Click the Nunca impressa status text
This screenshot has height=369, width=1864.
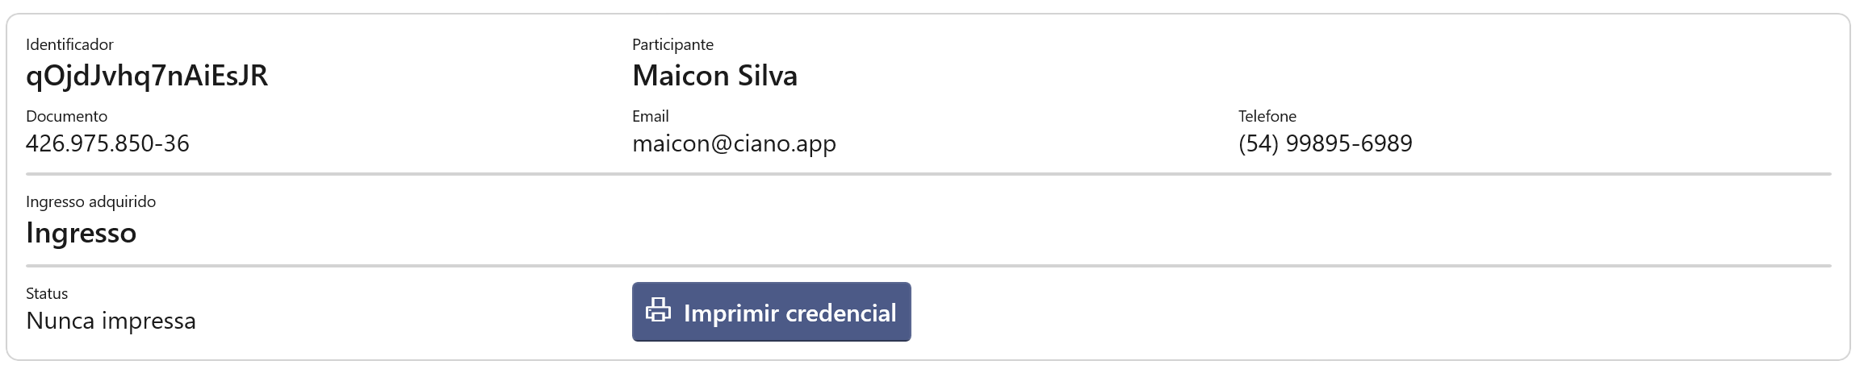111,321
